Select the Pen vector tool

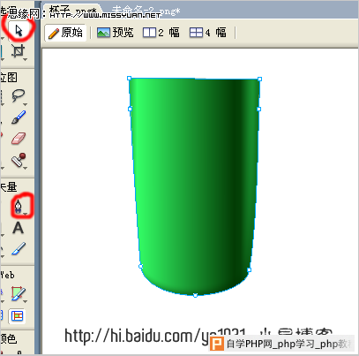pyautogui.click(x=19, y=206)
